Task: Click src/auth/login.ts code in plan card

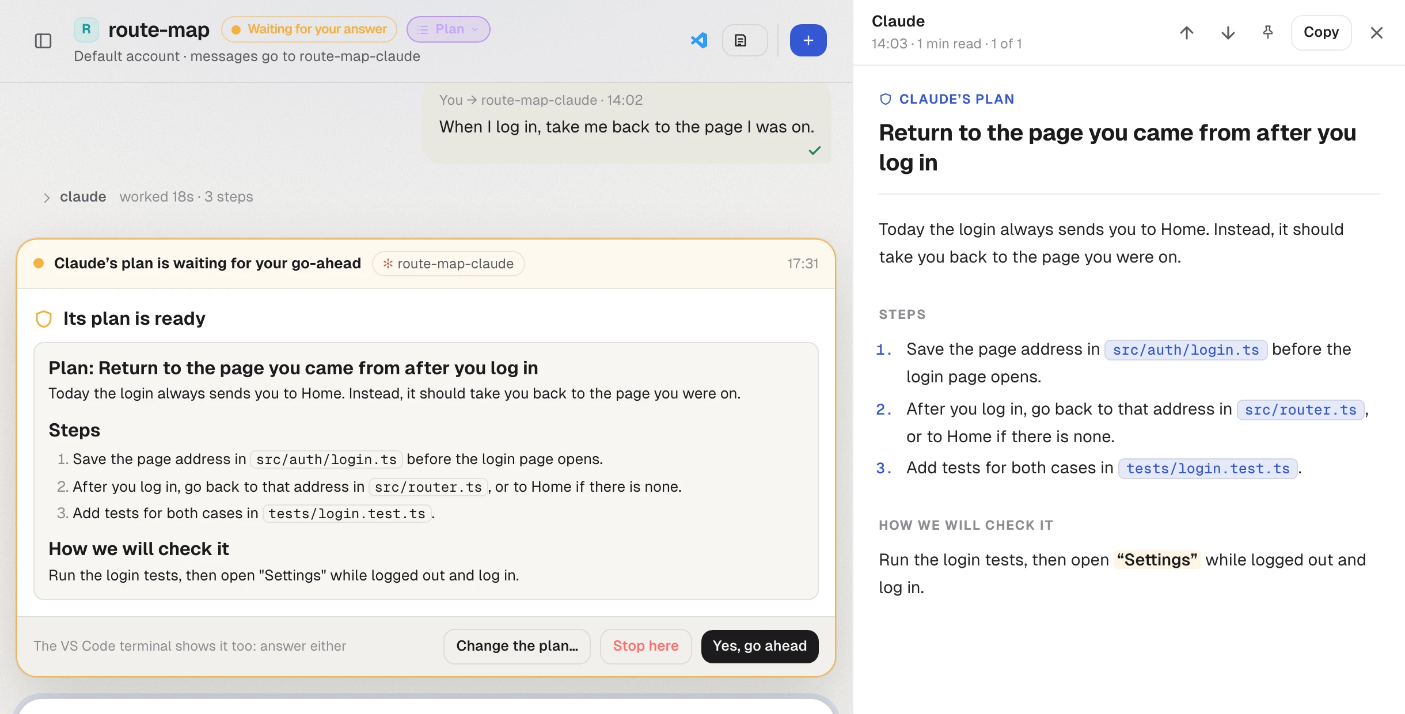Action: point(326,459)
